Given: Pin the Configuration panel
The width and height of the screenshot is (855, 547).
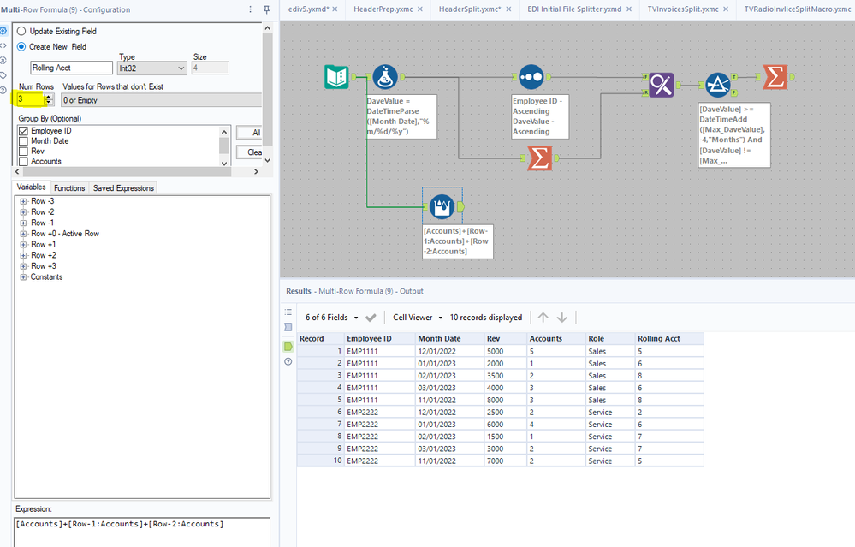Looking at the screenshot, I should 266,9.
